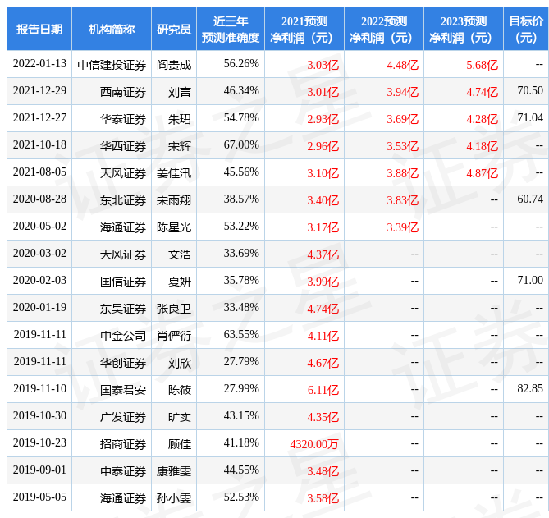Click the 机构简称 column header
Screen dimensions: 549x518
tap(112, 29)
